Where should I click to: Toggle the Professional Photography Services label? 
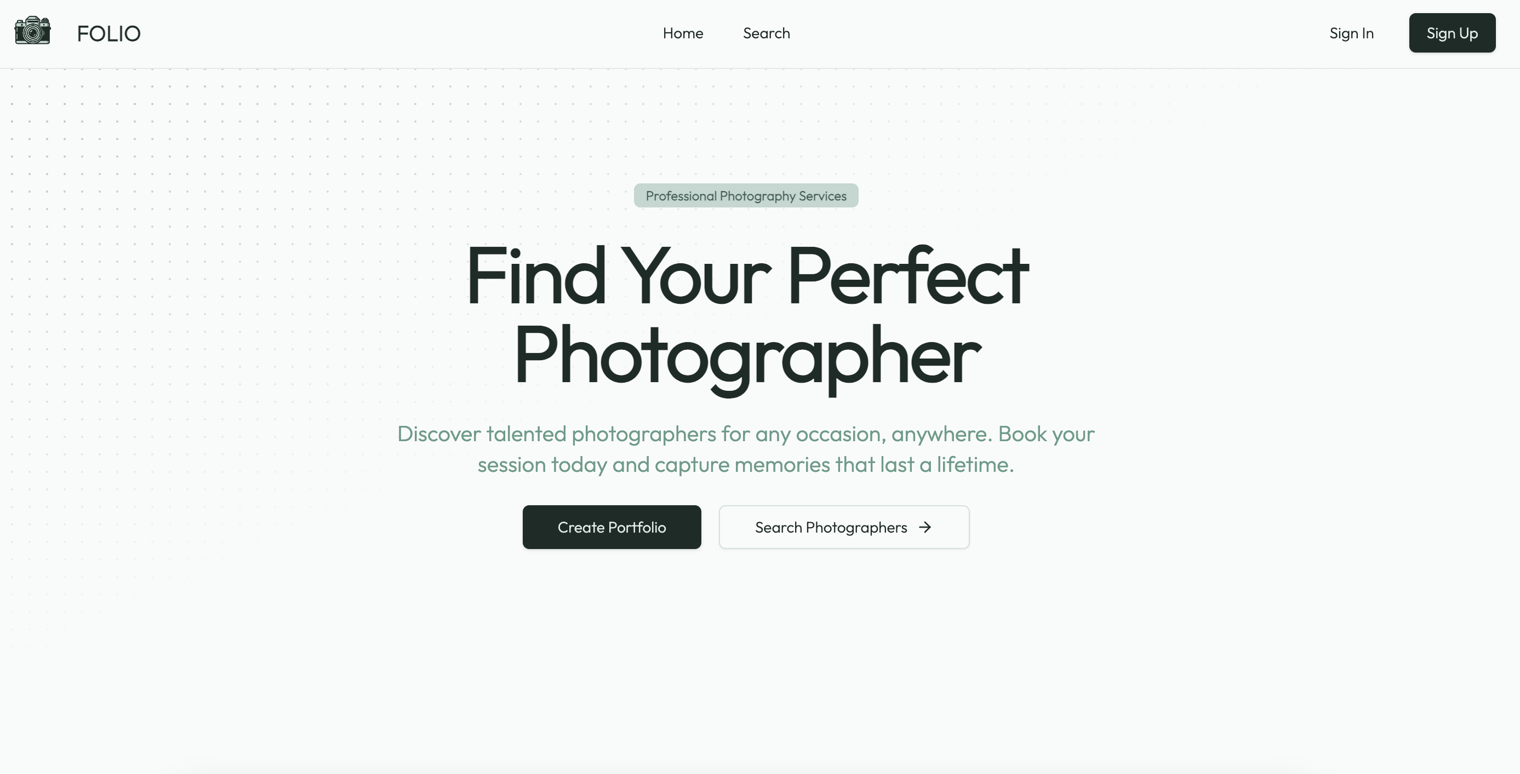[x=746, y=194]
